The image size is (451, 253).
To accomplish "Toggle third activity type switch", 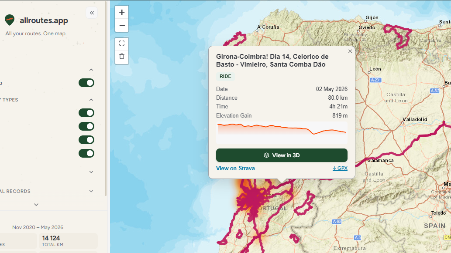I will [x=86, y=140].
